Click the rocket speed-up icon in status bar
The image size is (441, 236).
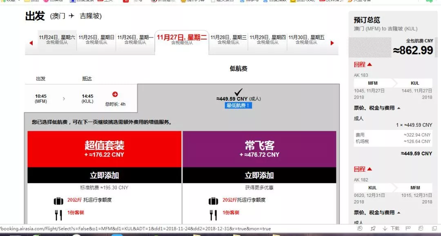373,229
